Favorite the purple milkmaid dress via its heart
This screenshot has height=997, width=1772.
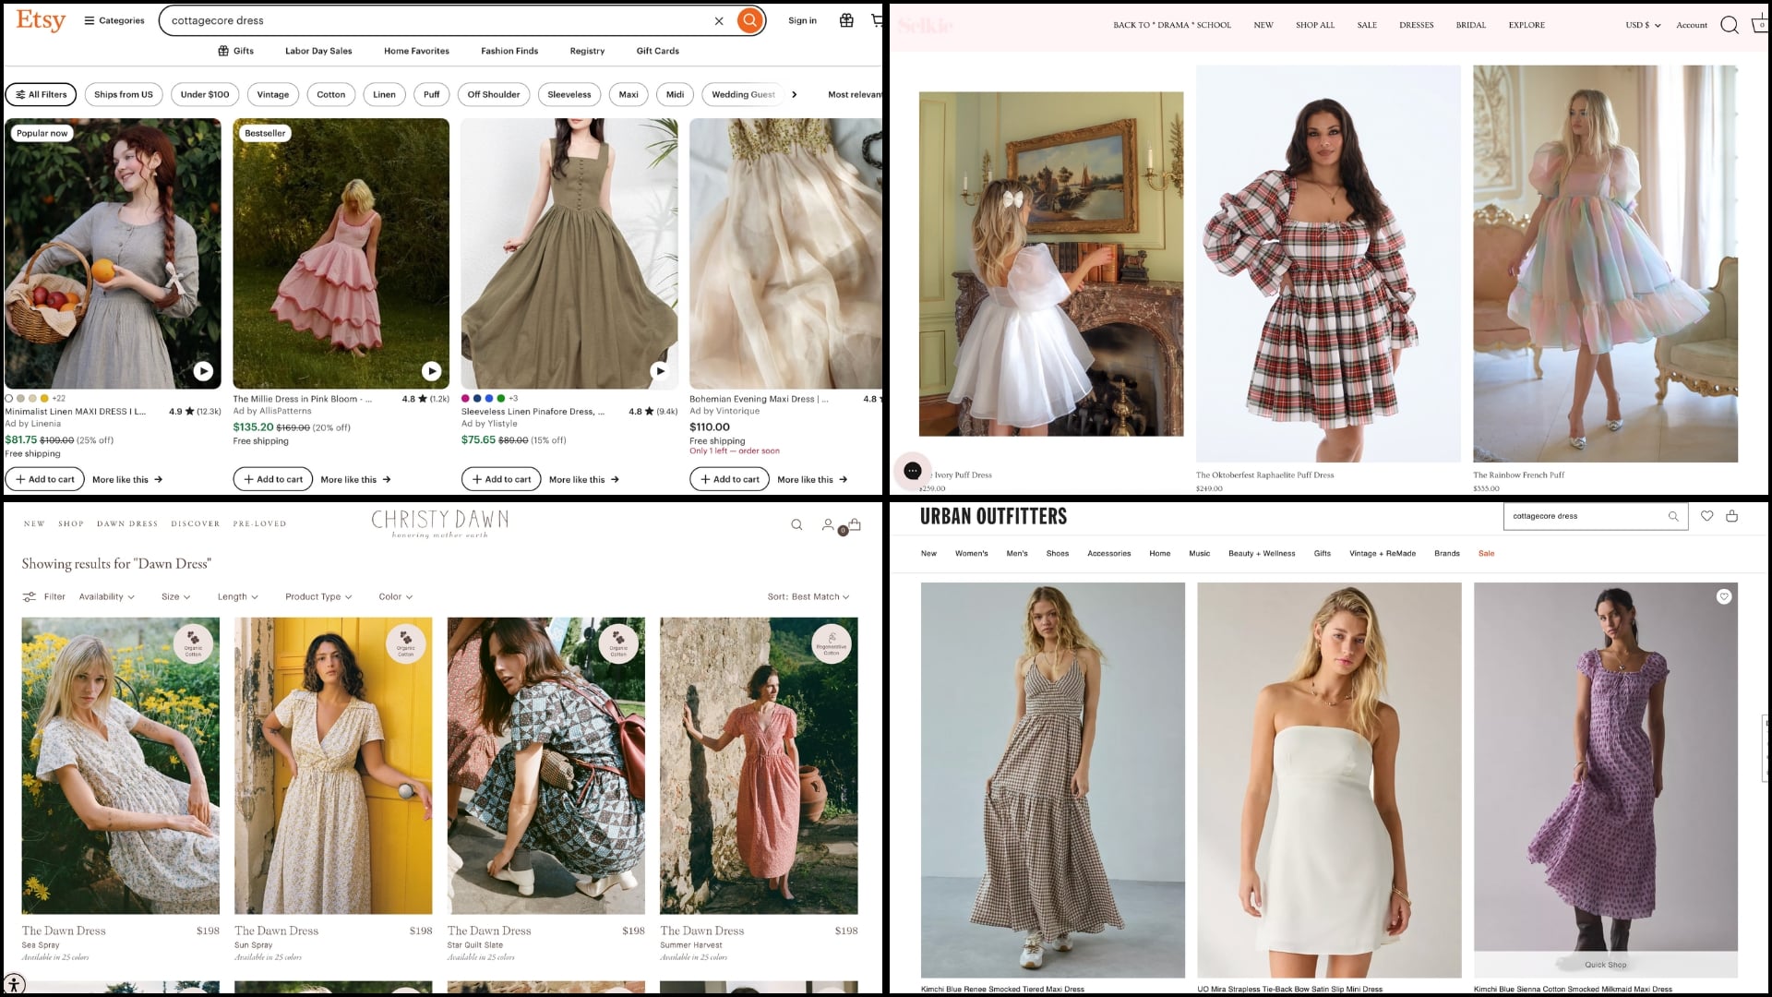[1724, 596]
